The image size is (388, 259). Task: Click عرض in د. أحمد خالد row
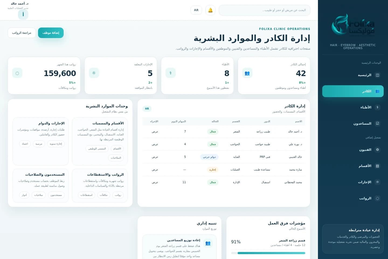[x=155, y=132]
